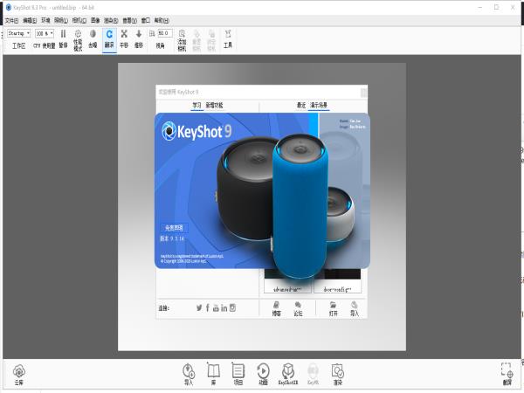Image resolution: width=524 pixels, height=393 pixels.
Task: Click the perspective icon beside field-of-view value
Action: (152, 33)
